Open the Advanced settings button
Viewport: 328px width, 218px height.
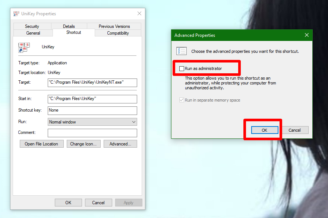coord(120,144)
